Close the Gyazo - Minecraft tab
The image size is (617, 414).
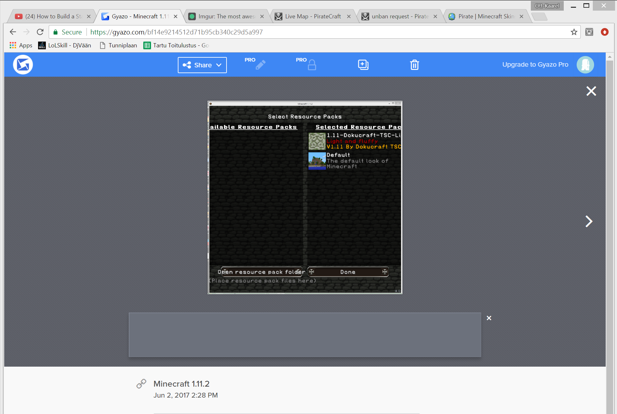176,16
